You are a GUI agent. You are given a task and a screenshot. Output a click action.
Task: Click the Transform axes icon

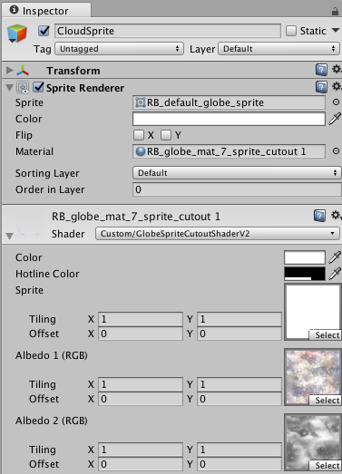[x=23, y=71]
